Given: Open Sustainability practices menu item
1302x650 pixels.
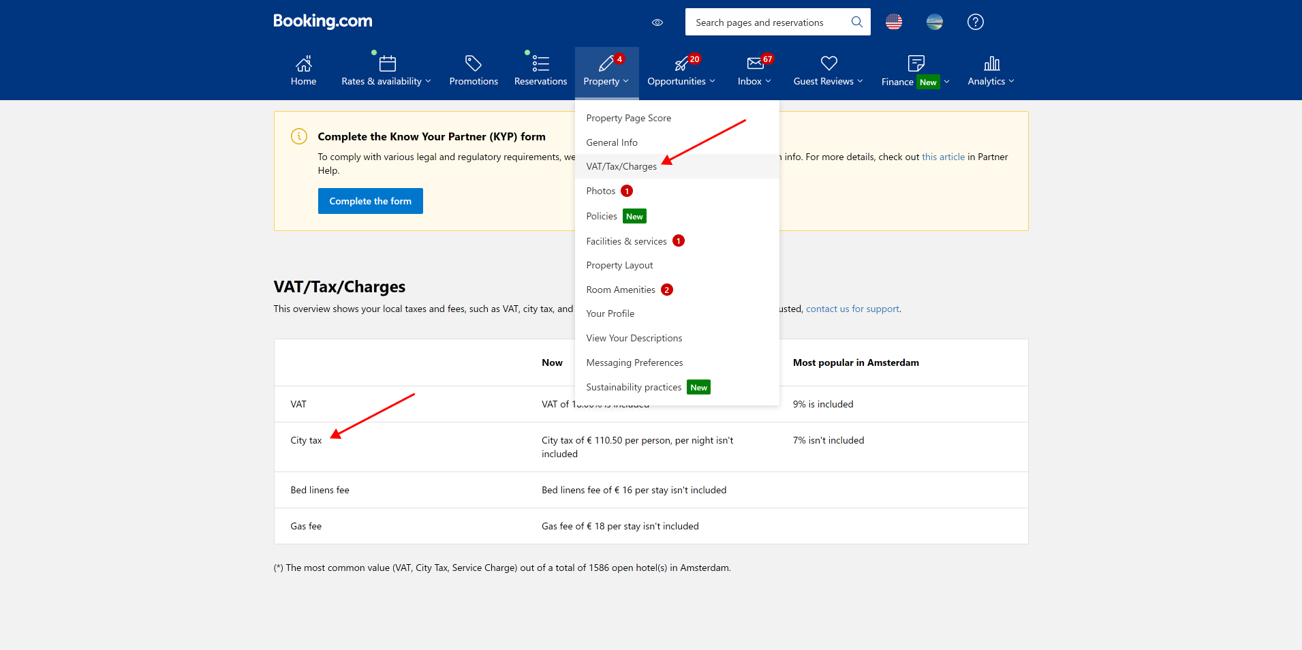Looking at the screenshot, I should 677,387.
